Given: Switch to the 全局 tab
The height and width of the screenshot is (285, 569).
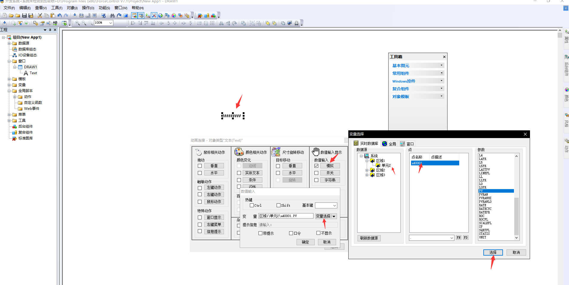Looking at the screenshot, I should pos(389,144).
